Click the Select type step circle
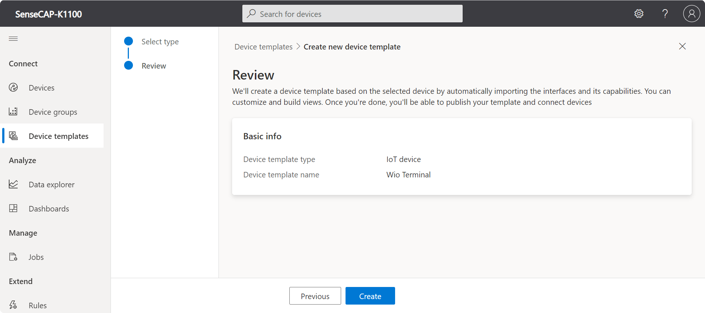Image resolution: width=705 pixels, height=313 pixels. pyautogui.click(x=129, y=41)
